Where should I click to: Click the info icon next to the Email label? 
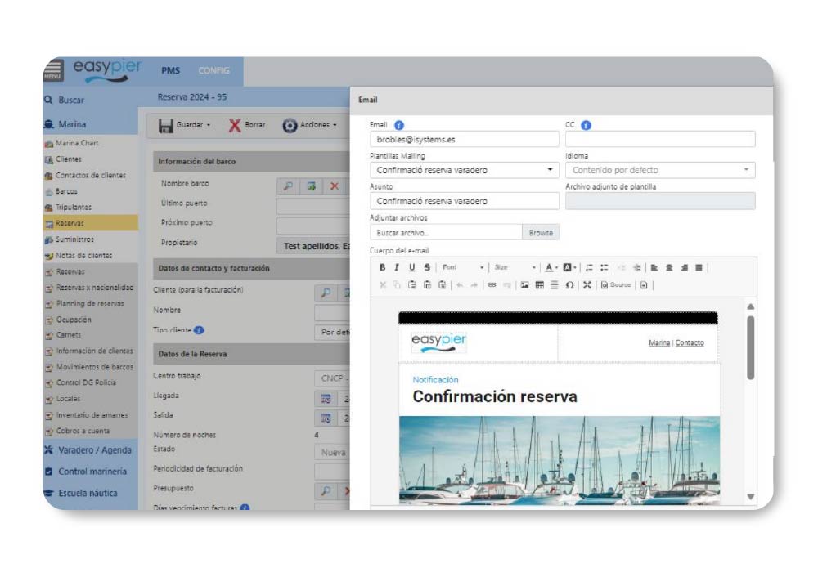tap(399, 125)
